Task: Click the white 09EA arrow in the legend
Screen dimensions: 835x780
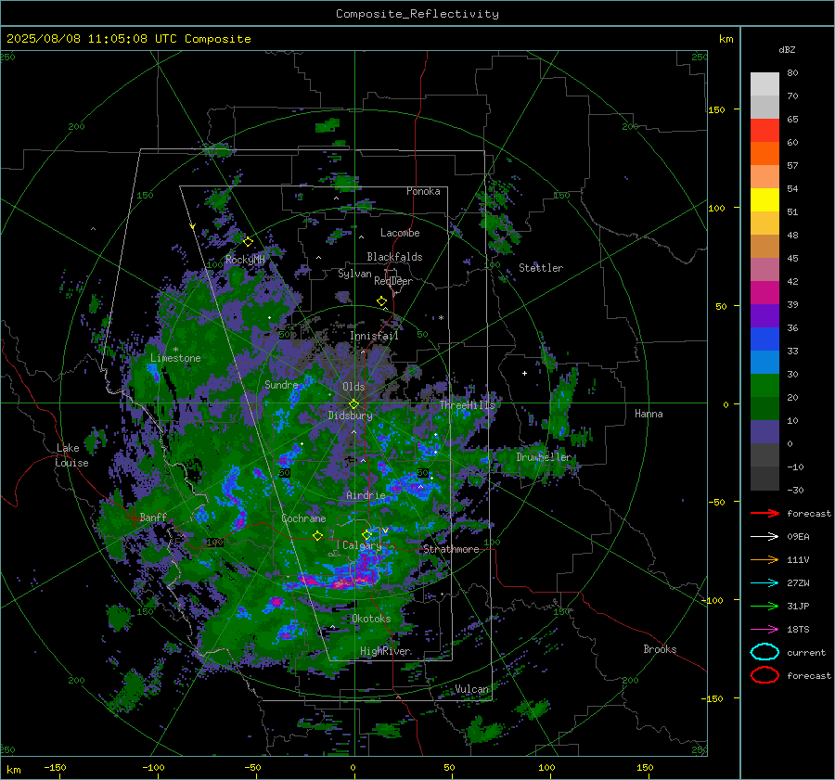Action: pos(764,536)
